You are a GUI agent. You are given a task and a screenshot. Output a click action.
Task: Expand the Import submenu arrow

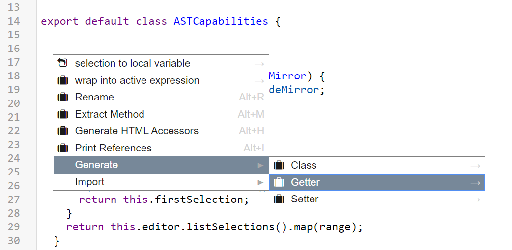coord(260,182)
